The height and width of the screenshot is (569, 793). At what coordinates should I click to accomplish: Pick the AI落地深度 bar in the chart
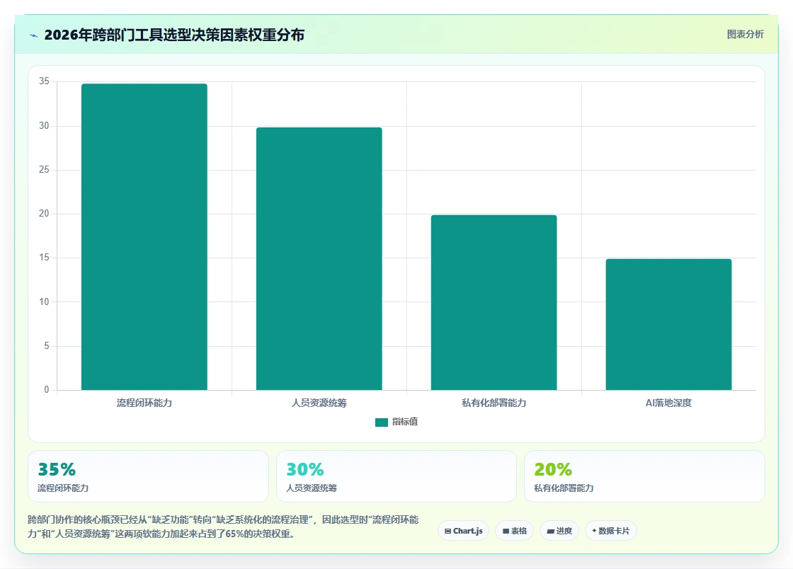point(668,324)
